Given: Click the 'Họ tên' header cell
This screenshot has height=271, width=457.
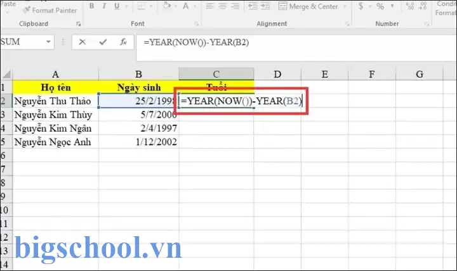Looking at the screenshot, I should tap(56, 87).
